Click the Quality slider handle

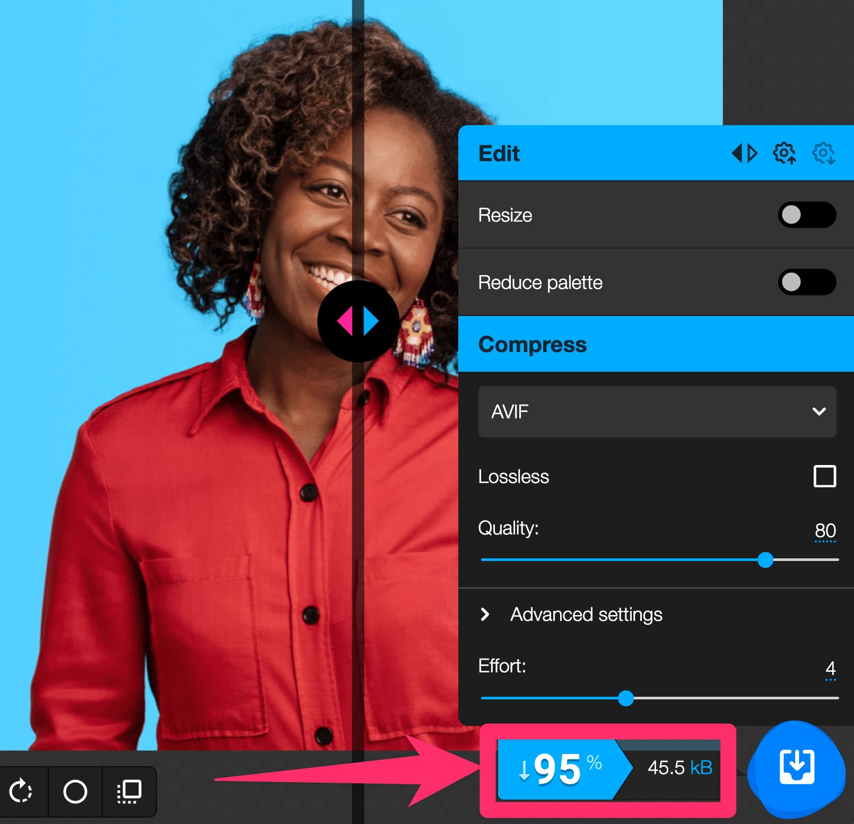pos(765,560)
